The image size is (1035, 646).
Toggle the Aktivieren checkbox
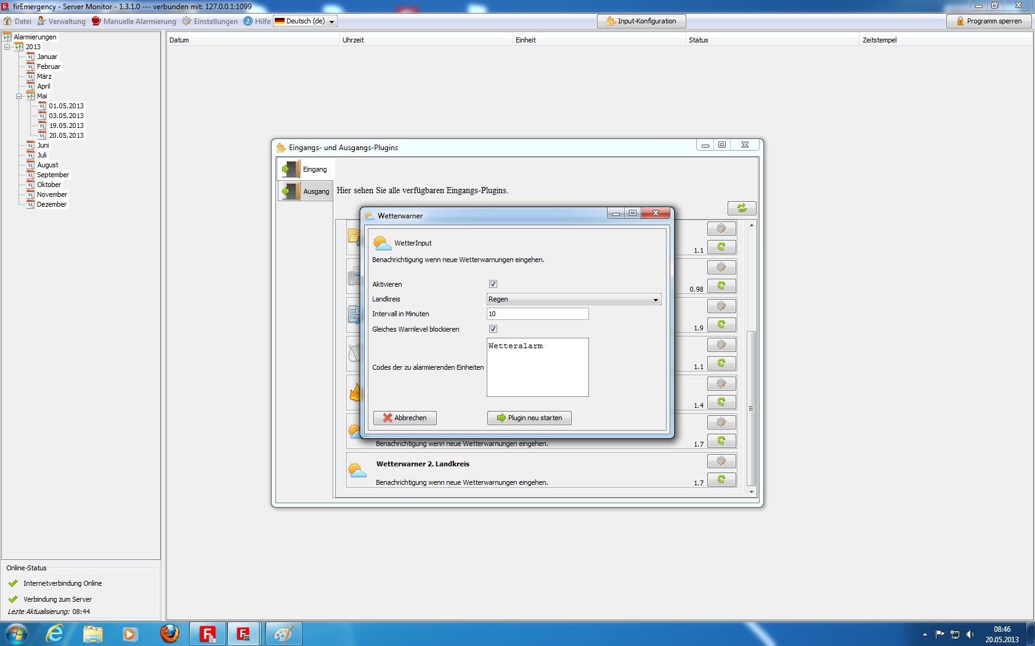tap(493, 284)
